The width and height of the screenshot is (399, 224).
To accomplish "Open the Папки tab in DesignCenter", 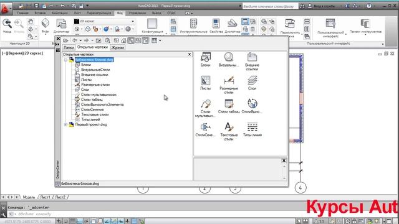I will [x=69, y=47].
